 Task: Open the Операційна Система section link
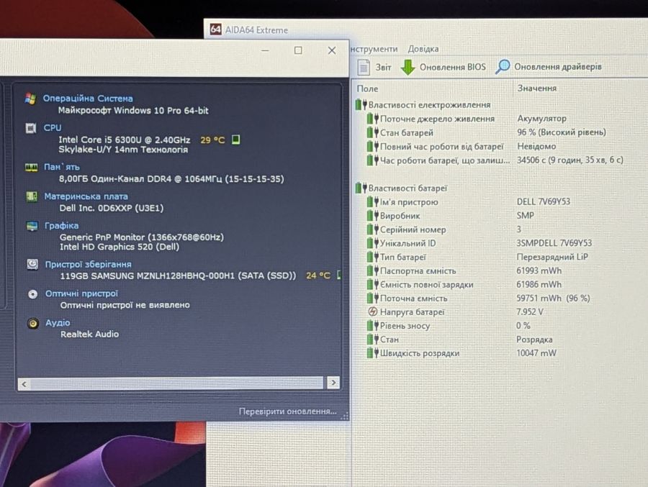pyautogui.click(x=88, y=99)
